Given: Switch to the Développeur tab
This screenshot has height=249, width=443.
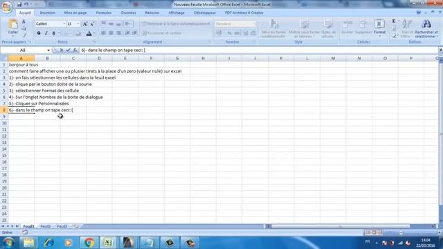Looking at the screenshot, I should click(x=205, y=12).
